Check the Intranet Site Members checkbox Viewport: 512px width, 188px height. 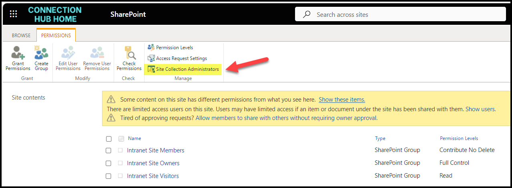click(108, 150)
